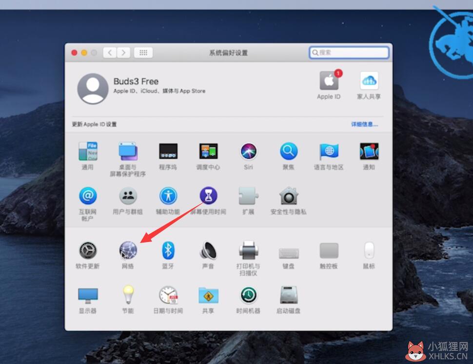
Task: Click the Details (详细信息...) link
Action: tap(364, 124)
